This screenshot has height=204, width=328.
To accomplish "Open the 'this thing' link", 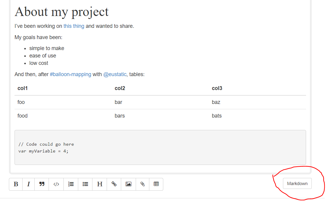I will (x=73, y=26).
